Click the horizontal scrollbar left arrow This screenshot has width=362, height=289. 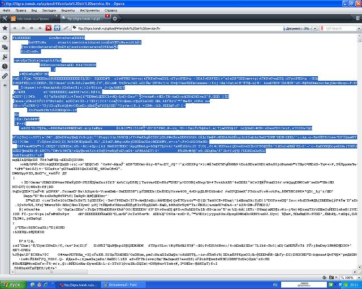click(x=12, y=272)
